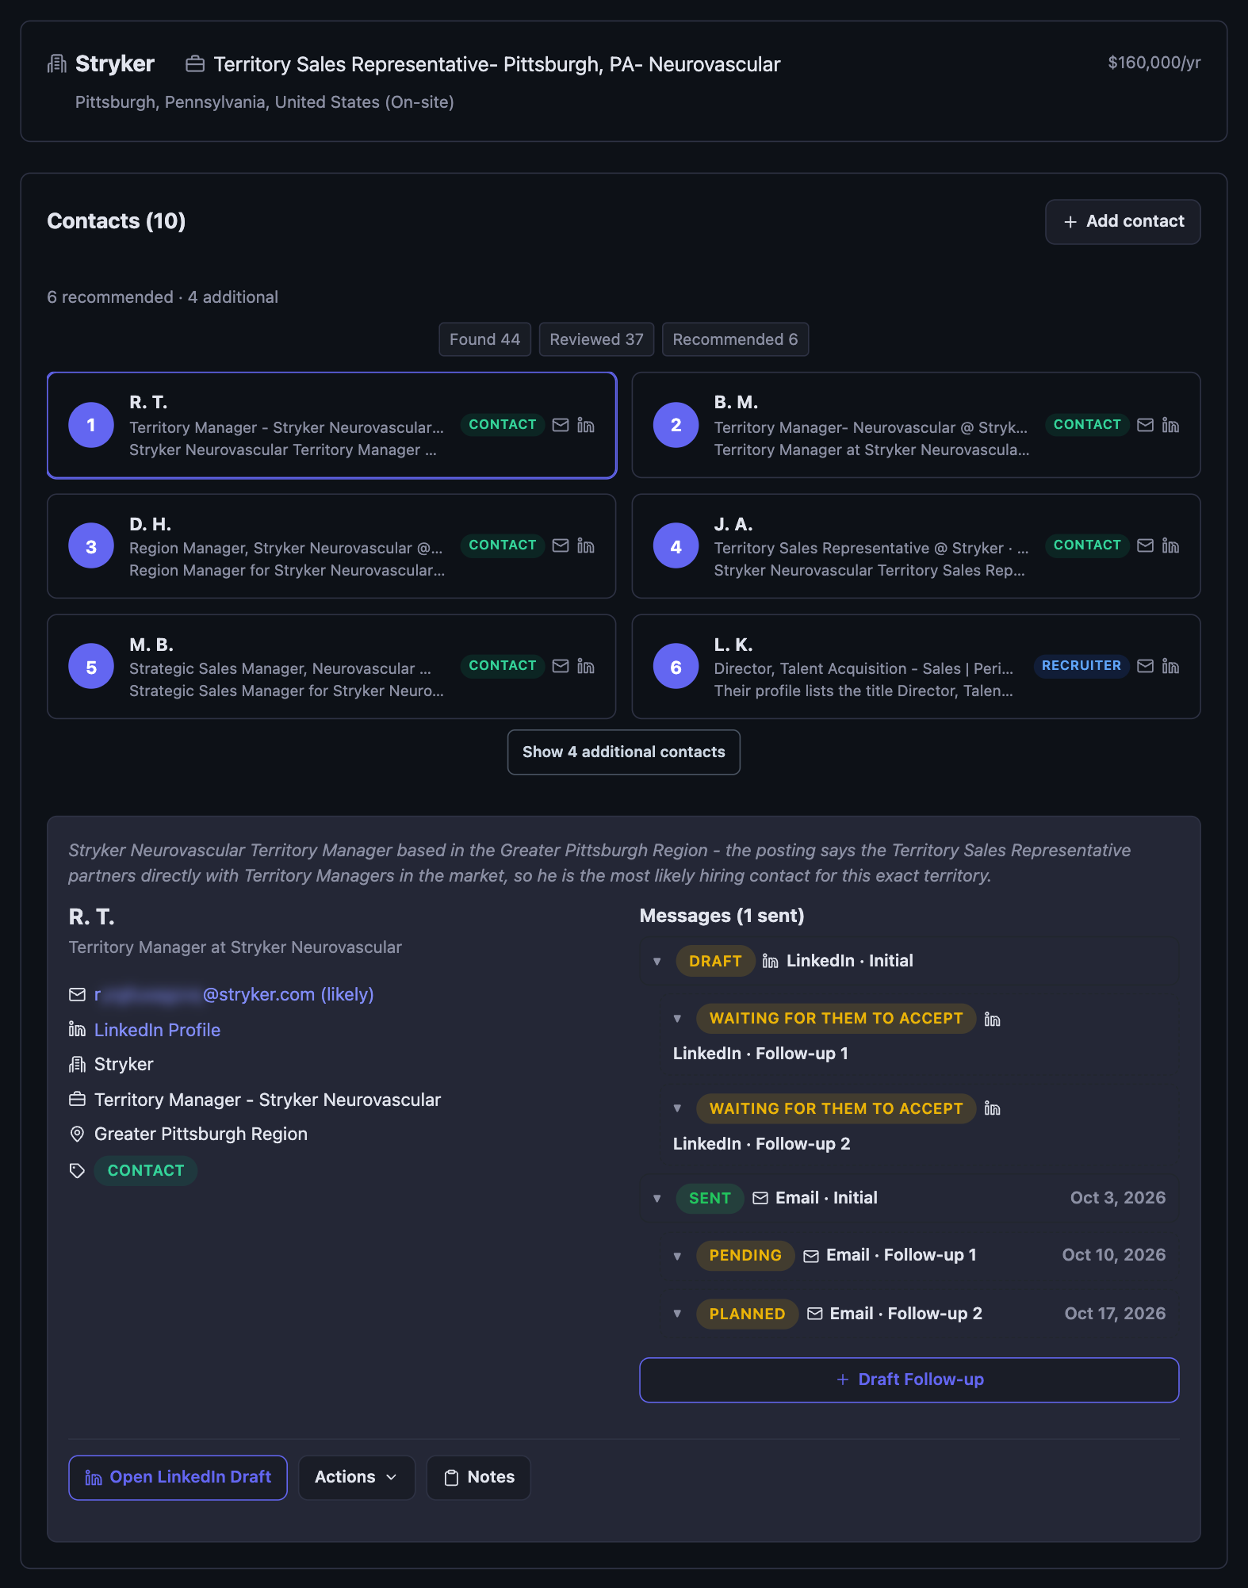Open LinkedIn Draft for R. T.

pos(178,1477)
